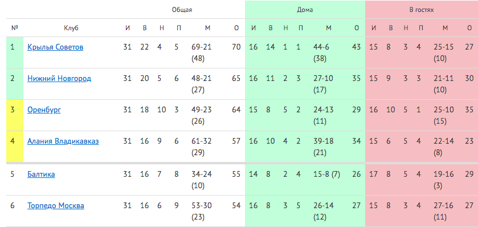
Task: Click Нижний Новгород away points 30
Action: pos(469,78)
